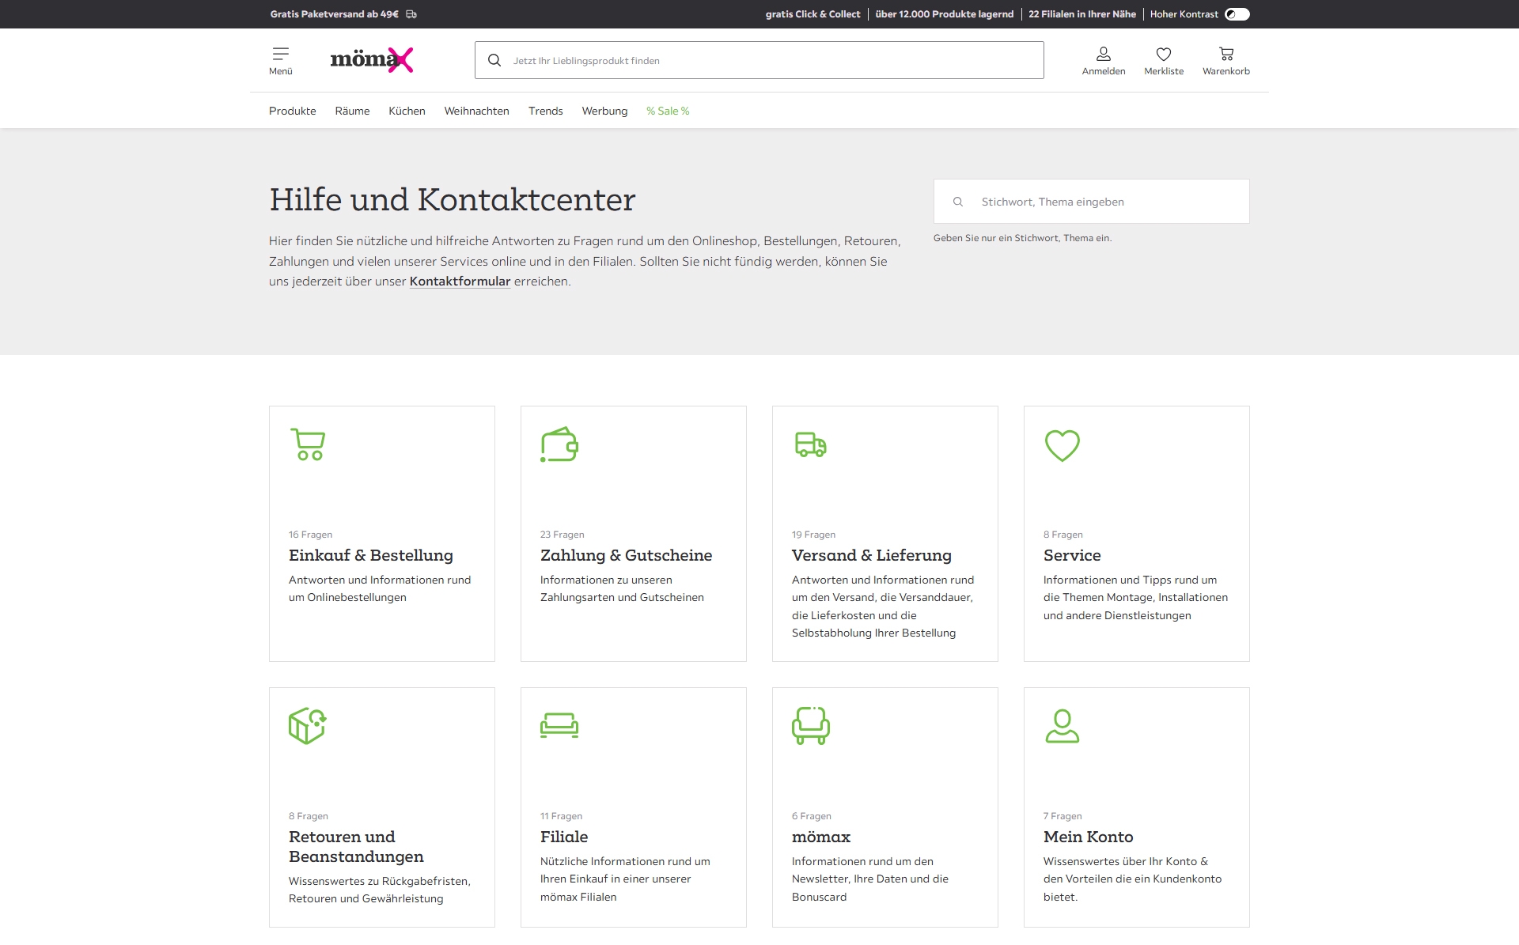Open the Anmelden user icon
This screenshot has height=945, width=1519.
1104,54
